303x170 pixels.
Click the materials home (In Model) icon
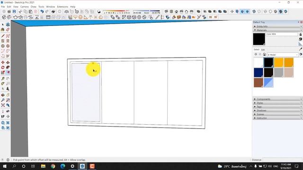tap(265, 55)
